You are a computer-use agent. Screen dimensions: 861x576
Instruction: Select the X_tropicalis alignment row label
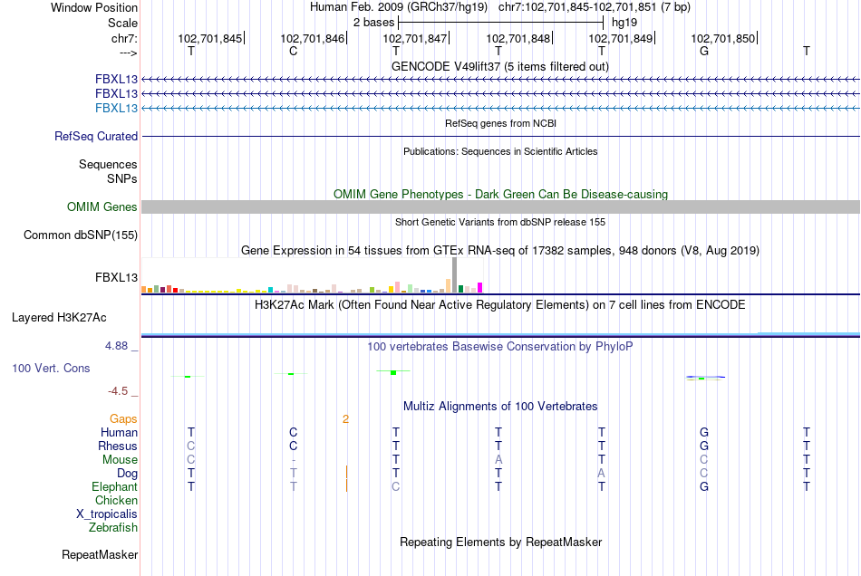click(107, 514)
